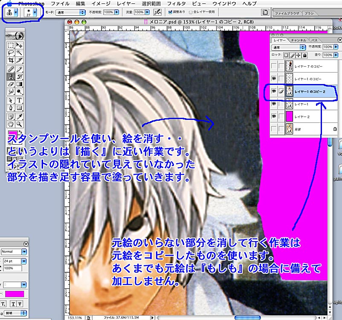
Task: Select the Magic Wand tool
Action: 19,52
